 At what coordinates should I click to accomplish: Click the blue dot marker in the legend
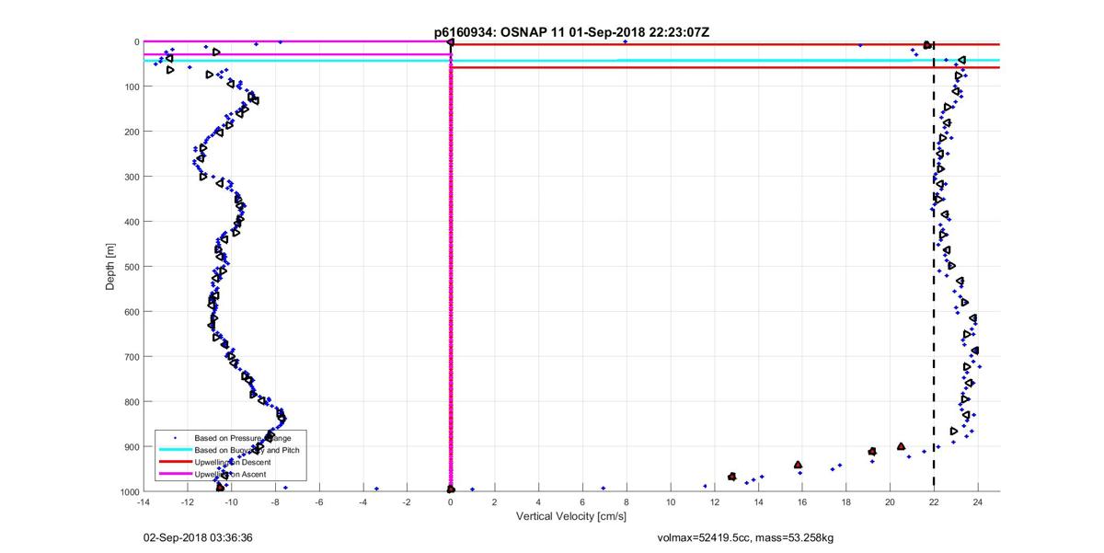(x=175, y=438)
